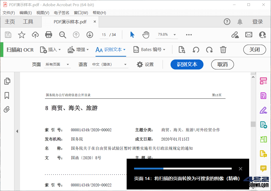Delete the current page with trash icon
The width and height of the screenshot is (271, 191).
coord(223,49)
